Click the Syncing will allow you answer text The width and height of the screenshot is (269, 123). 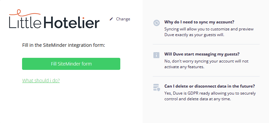tap(209, 32)
